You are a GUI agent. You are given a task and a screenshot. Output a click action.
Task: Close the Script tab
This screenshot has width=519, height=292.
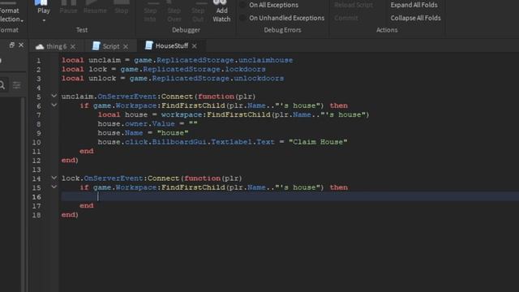coord(126,47)
